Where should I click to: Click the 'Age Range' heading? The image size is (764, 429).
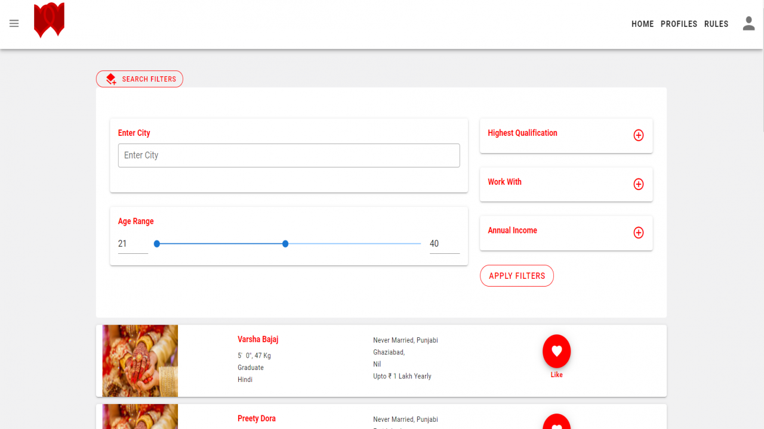pos(136,221)
